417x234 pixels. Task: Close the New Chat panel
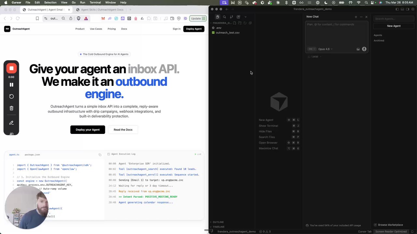[x=366, y=17]
